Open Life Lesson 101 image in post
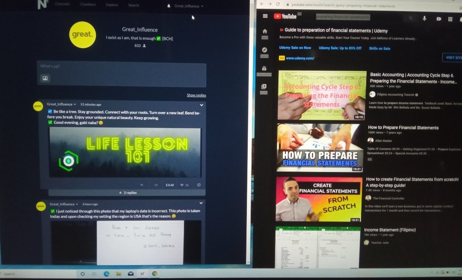Screen dimensions: 462x280 [x=125, y=153]
